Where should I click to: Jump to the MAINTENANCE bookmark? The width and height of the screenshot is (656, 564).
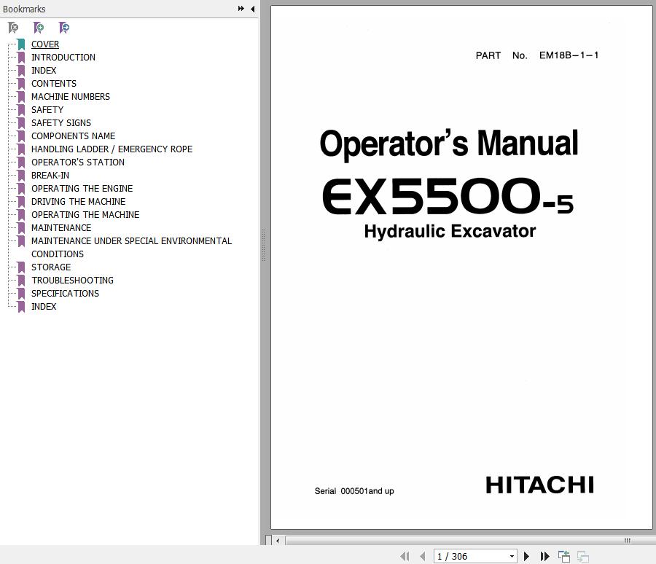(x=61, y=228)
